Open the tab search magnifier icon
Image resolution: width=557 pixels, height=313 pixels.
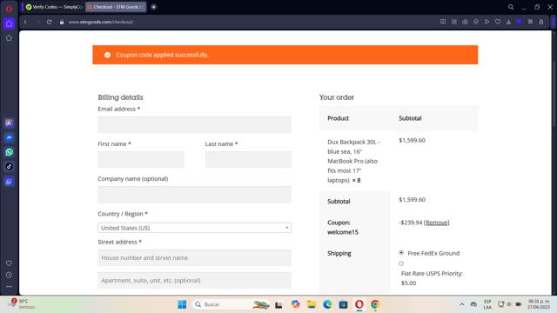click(x=511, y=7)
